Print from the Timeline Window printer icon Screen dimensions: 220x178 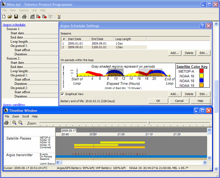[6, 123]
